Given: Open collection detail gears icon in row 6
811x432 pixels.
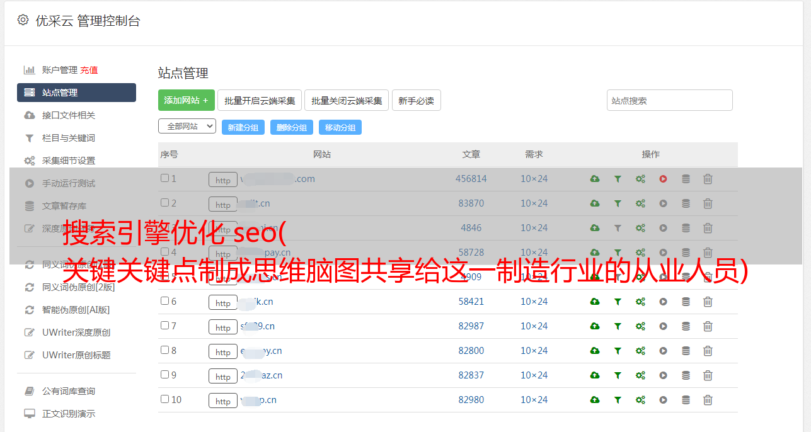Looking at the screenshot, I should [x=640, y=302].
